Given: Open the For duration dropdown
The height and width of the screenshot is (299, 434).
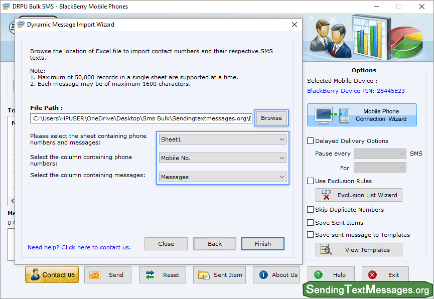Looking at the screenshot, I should (380, 168).
